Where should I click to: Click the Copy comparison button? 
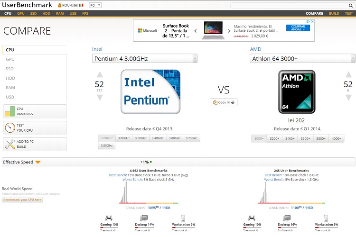[x=224, y=102]
